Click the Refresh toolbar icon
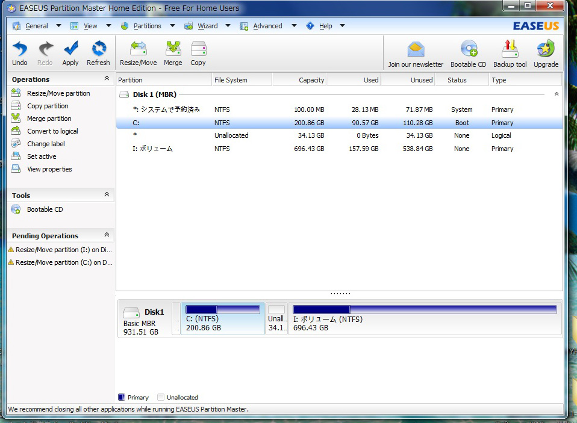This screenshot has height=423, width=577. click(98, 49)
